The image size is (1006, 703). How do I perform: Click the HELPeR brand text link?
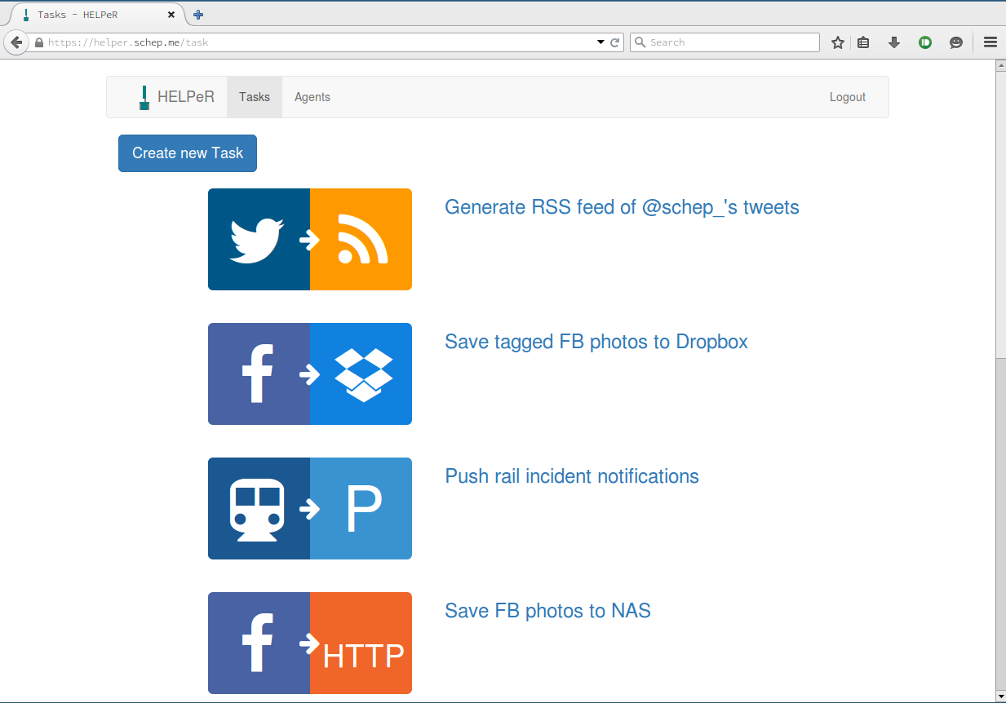186,97
